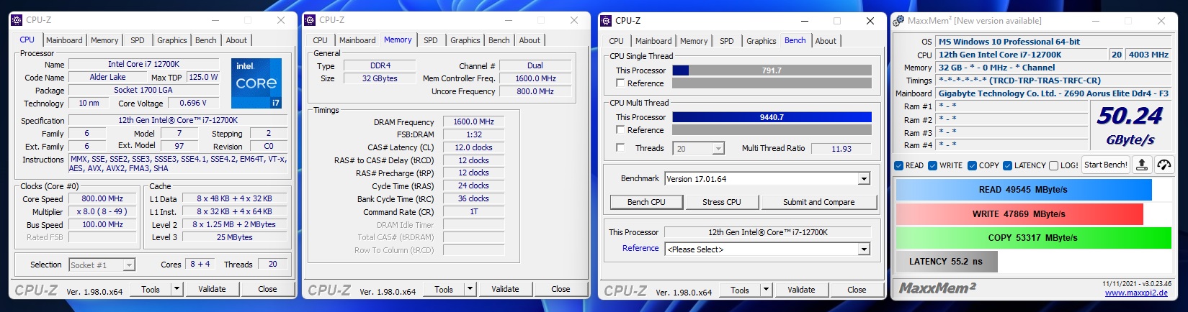Open the Socket #1 selection dropdown
Viewport: 1188px width, 312px height.
(x=129, y=265)
